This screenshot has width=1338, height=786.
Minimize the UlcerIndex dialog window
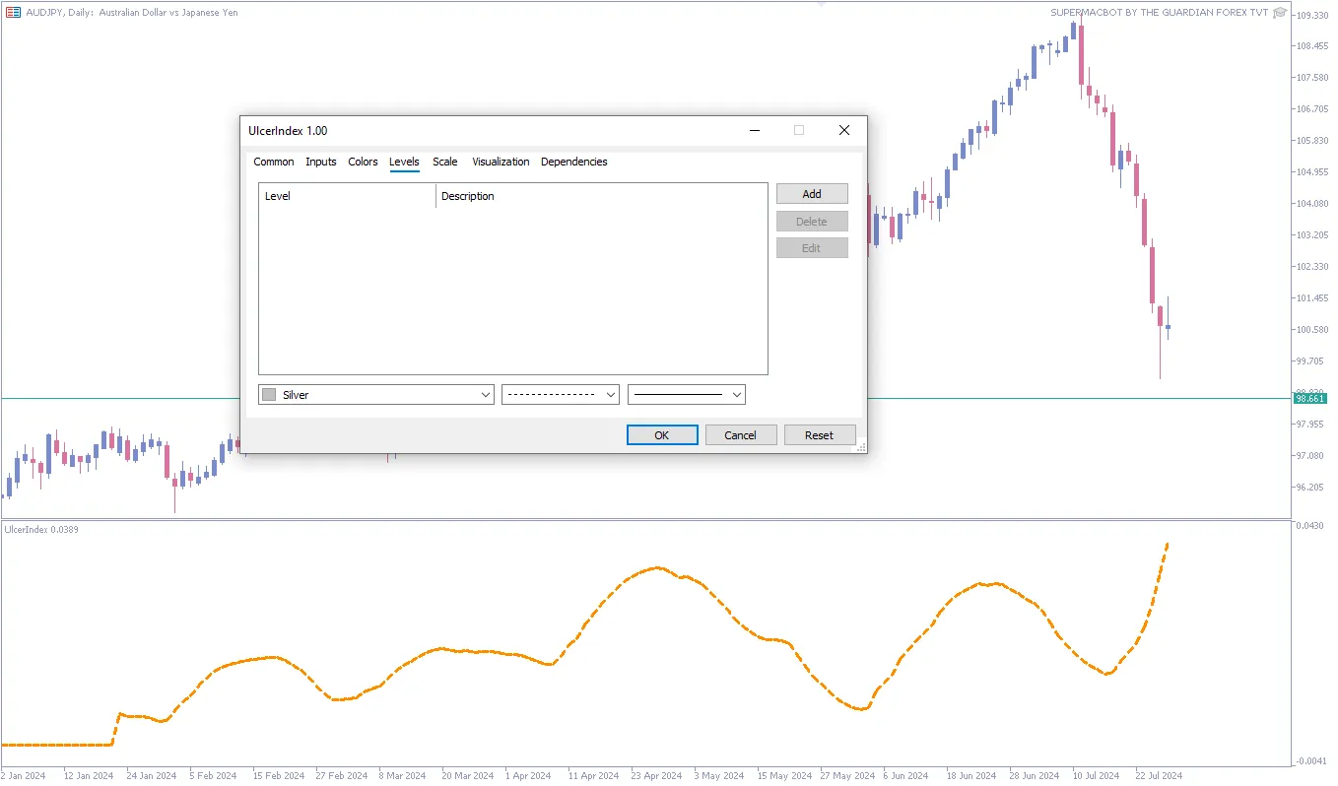[x=755, y=130]
